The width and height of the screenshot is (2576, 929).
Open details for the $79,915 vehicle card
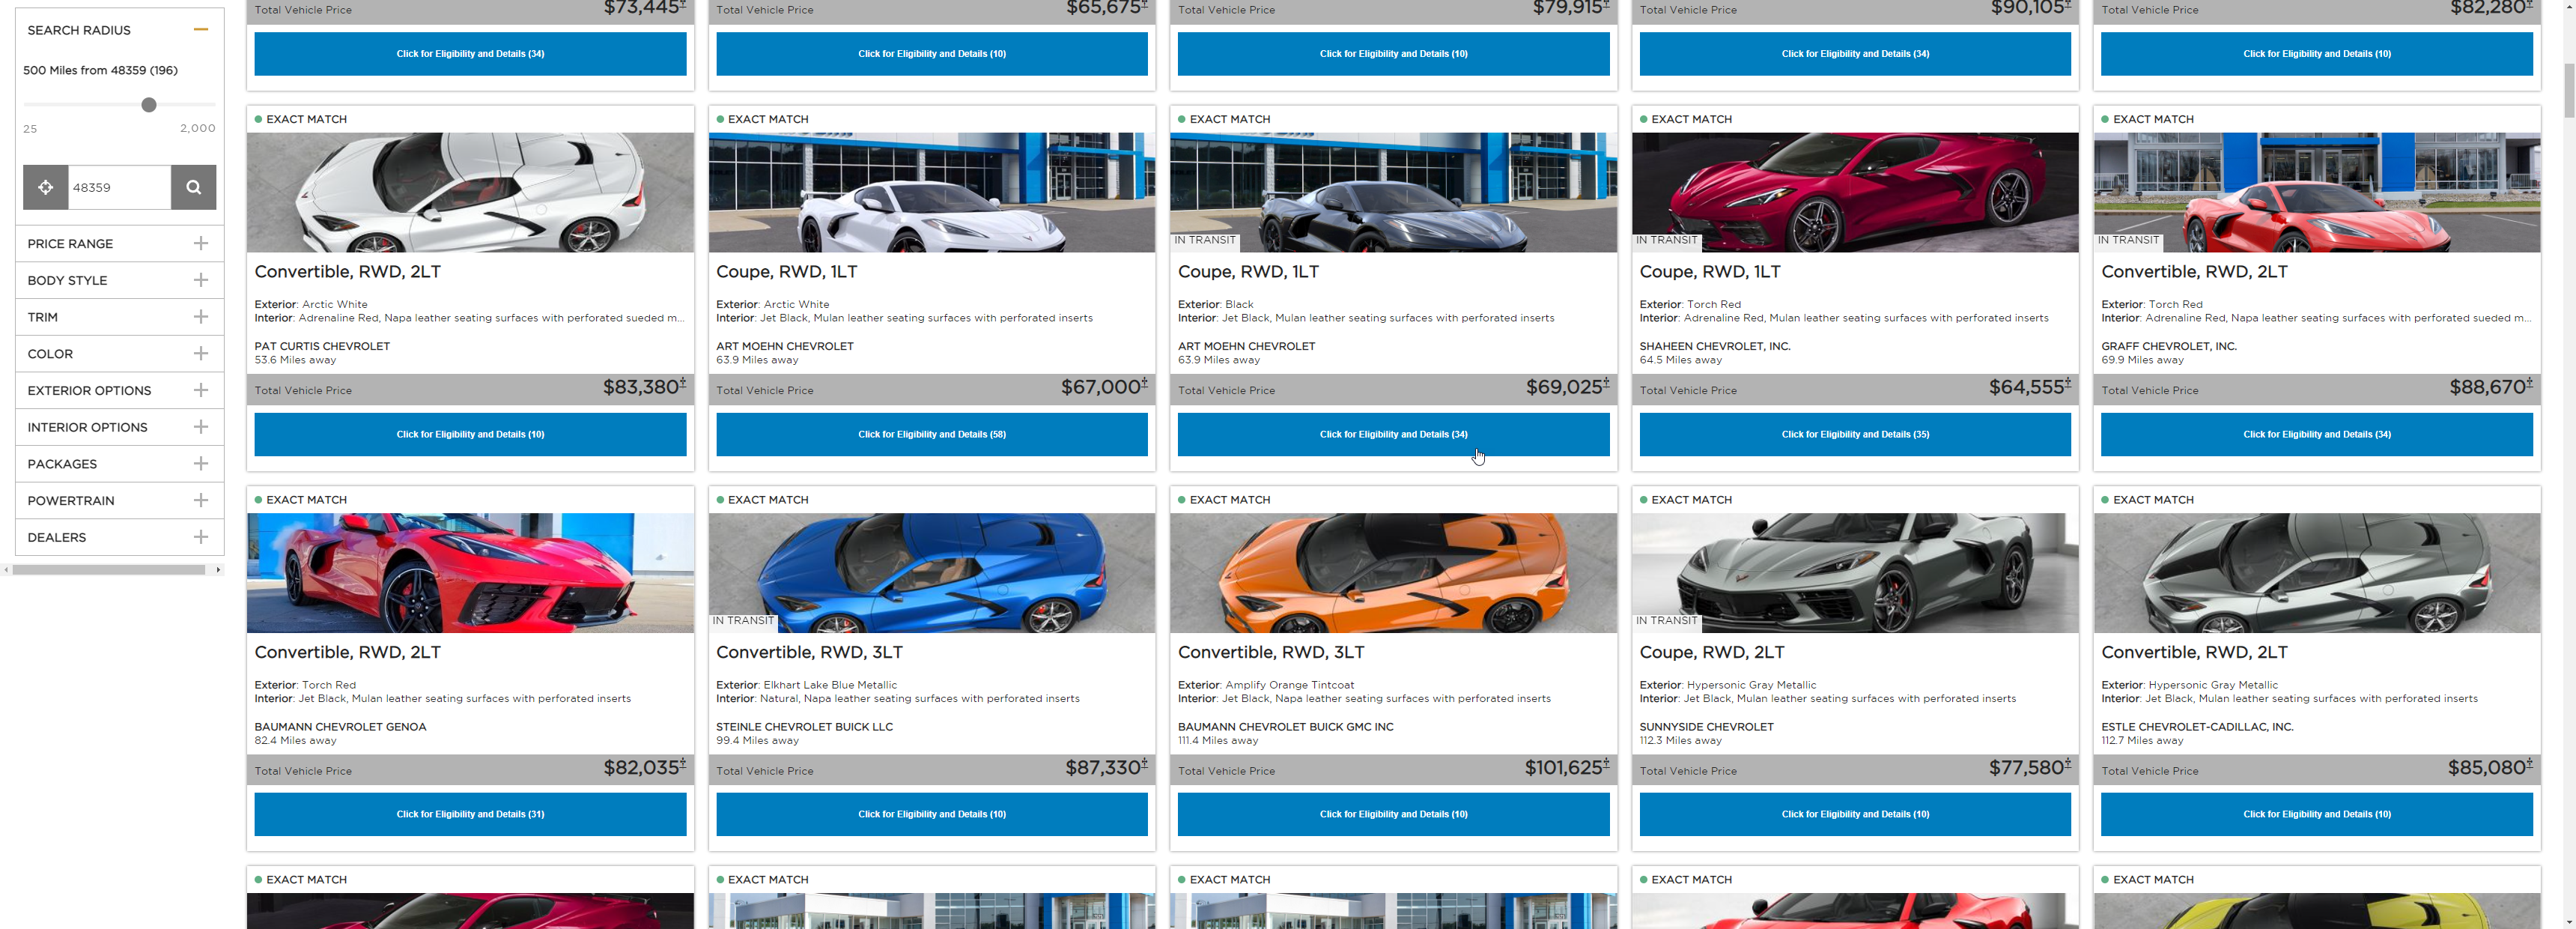point(1393,54)
